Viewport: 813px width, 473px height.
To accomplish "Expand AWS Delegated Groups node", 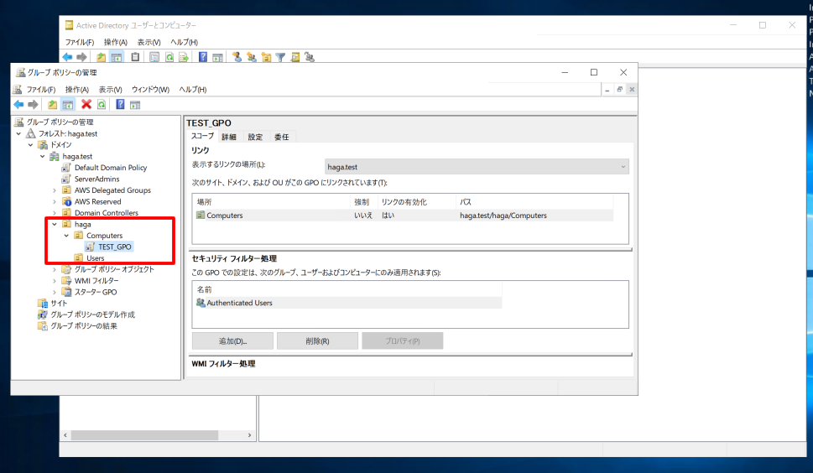I will [x=55, y=190].
